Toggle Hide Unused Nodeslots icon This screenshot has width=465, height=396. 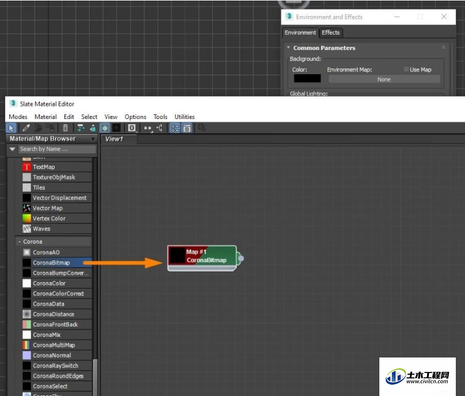[x=93, y=128]
